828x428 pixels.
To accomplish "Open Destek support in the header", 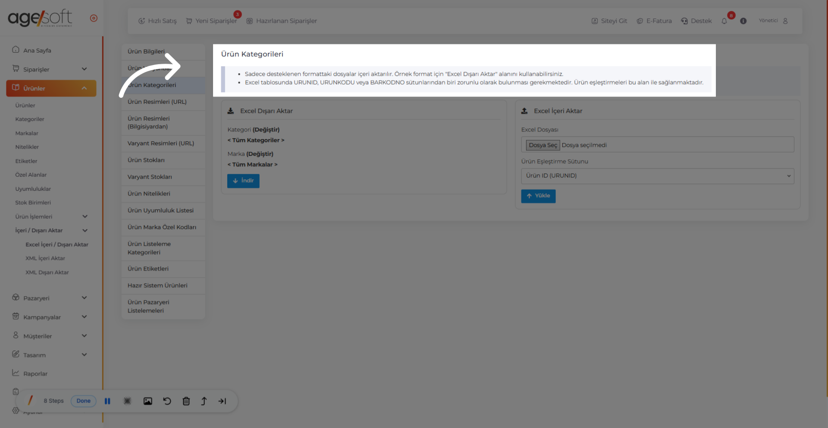I will 696,21.
